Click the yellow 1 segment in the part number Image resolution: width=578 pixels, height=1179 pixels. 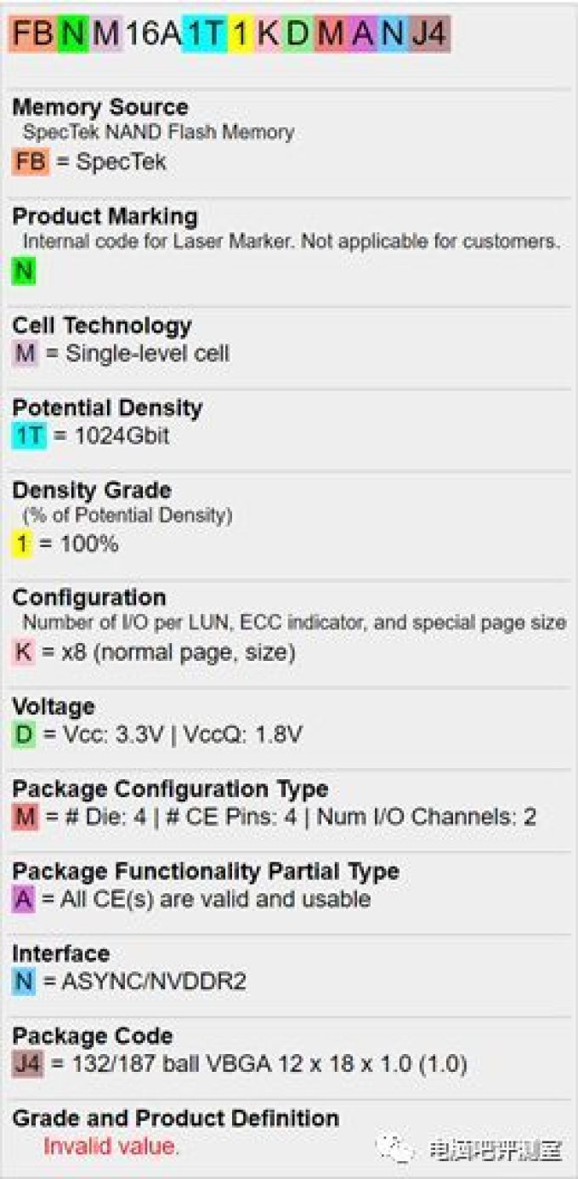click(241, 34)
